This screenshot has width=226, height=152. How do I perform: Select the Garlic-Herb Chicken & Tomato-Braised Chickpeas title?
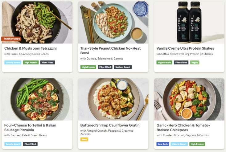coord(183,128)
